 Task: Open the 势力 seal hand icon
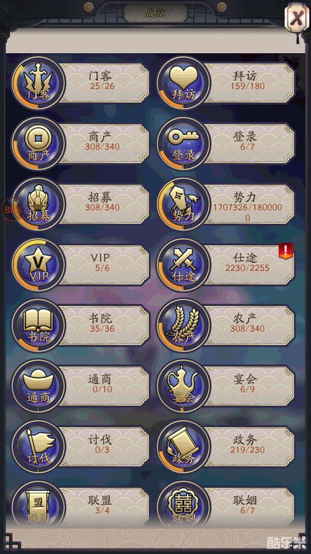coord(183,205)
